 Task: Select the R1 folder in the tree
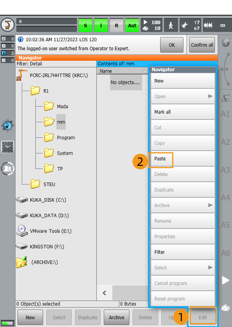click(x=40, y=91)
